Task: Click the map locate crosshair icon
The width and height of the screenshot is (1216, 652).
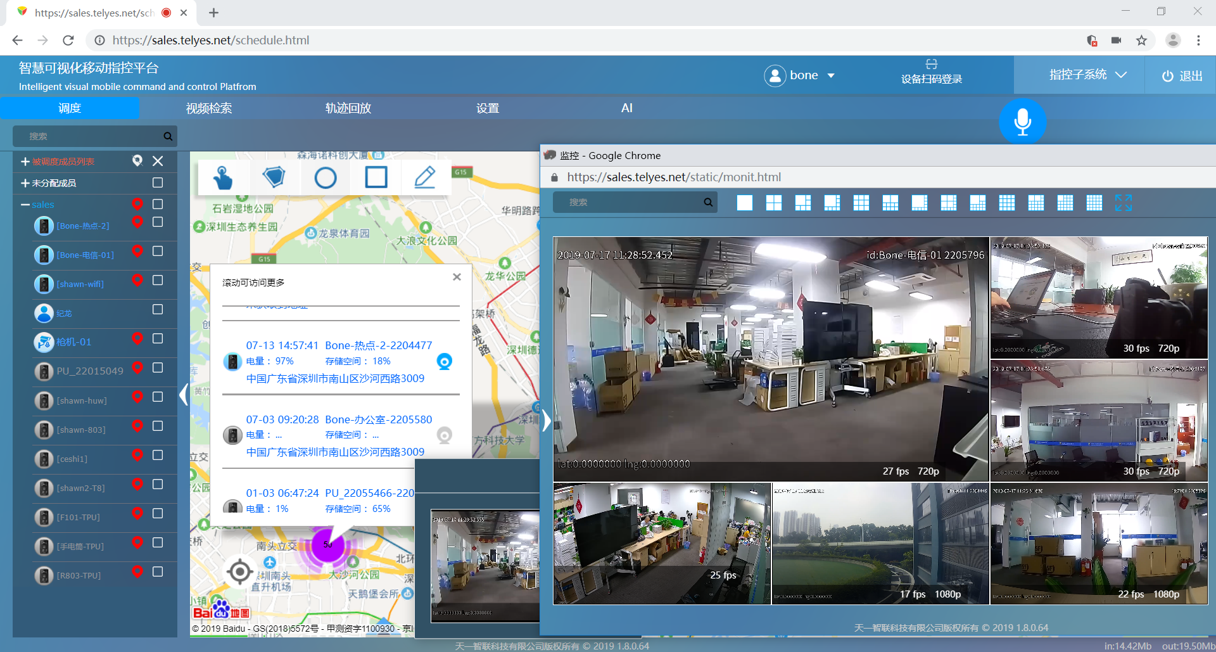Action: click(x=239, y=572)
